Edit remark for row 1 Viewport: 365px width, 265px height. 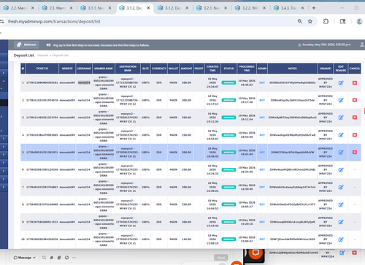click(x=341, y=83)
